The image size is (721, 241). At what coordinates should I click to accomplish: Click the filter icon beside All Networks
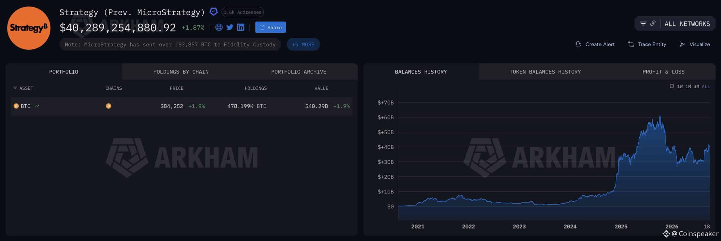coord(643,24)
